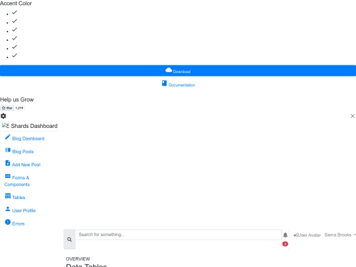Open Forms & Components
356x267 pixels.
tap(17, 181)
